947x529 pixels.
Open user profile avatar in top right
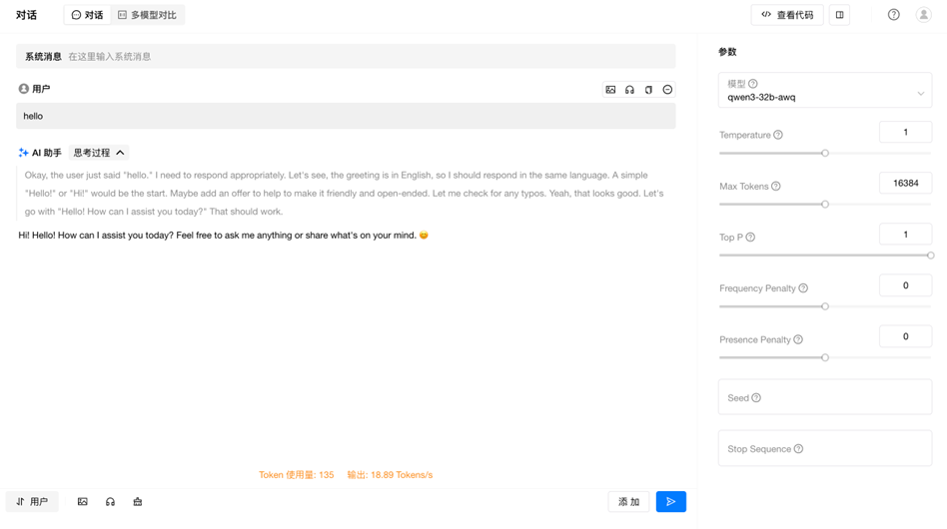923,15
